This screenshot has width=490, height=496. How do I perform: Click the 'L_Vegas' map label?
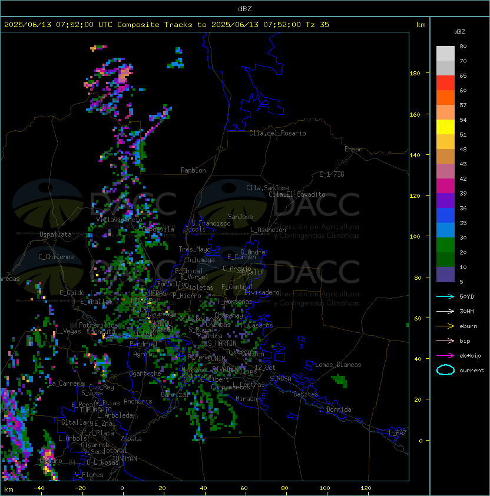click(x=68, y=331)
